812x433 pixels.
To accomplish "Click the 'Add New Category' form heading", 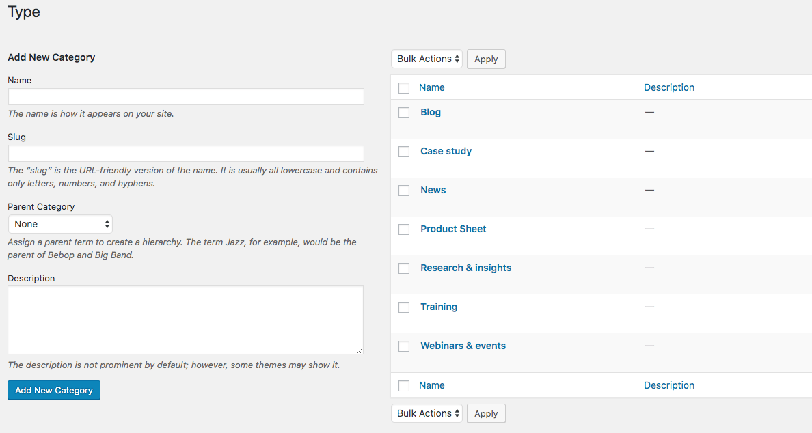I will point(51,57).
